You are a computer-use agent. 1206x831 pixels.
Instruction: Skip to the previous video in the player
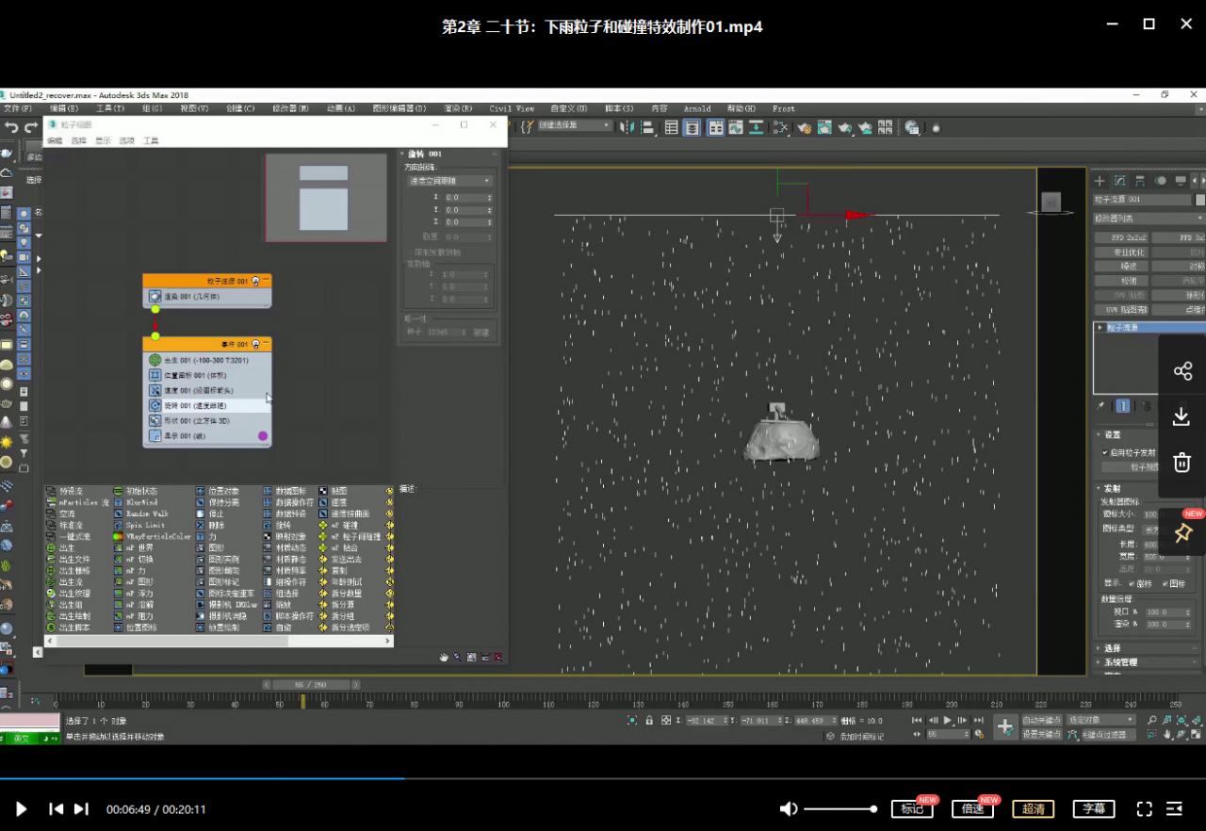pyautogui.click(x=57, y=808)
